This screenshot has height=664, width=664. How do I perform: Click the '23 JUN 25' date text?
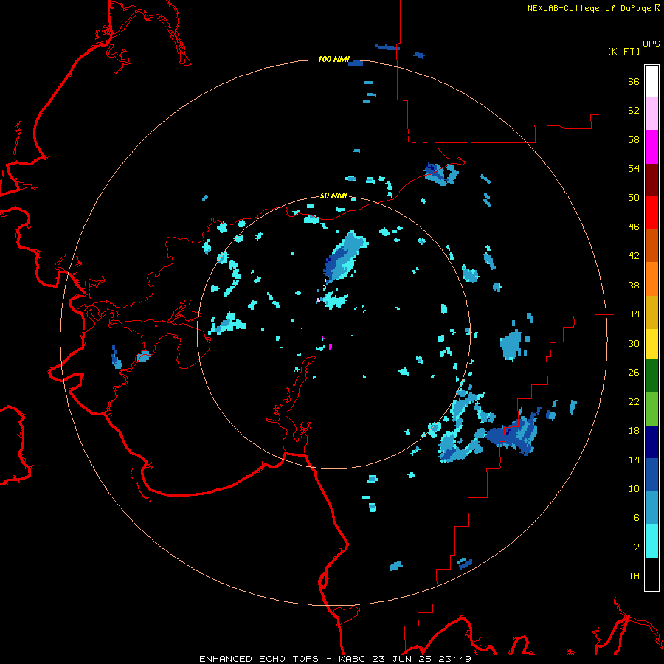(x=403, y=659)
